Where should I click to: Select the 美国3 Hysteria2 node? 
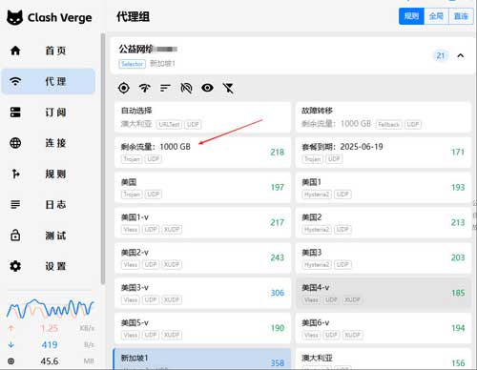click(x=384, y=257)
